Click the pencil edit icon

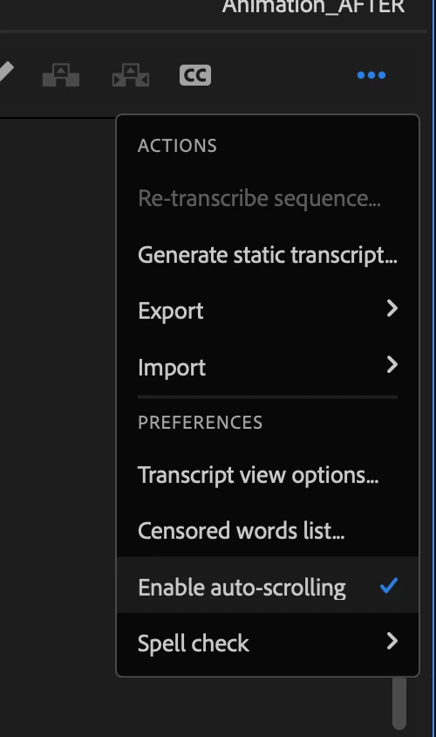5,72
